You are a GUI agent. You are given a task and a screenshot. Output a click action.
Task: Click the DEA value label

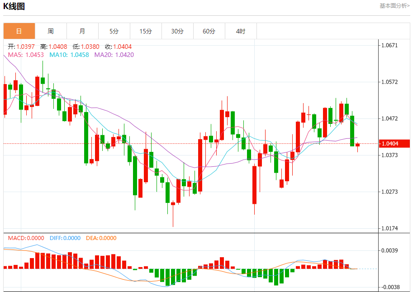[x=101, y=238]
